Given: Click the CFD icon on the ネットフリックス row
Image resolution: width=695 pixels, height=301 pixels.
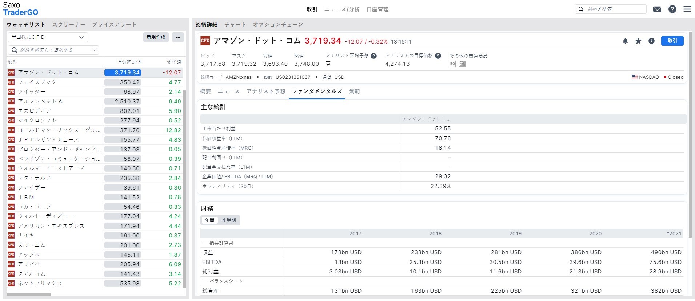Looking at the screenshot, I should pos(11,283).
